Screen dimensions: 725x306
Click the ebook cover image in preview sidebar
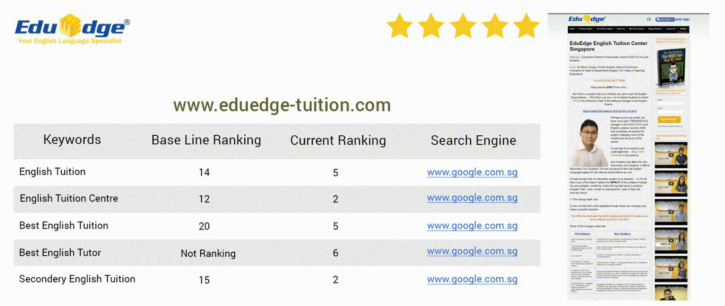[x=672, y=68]
